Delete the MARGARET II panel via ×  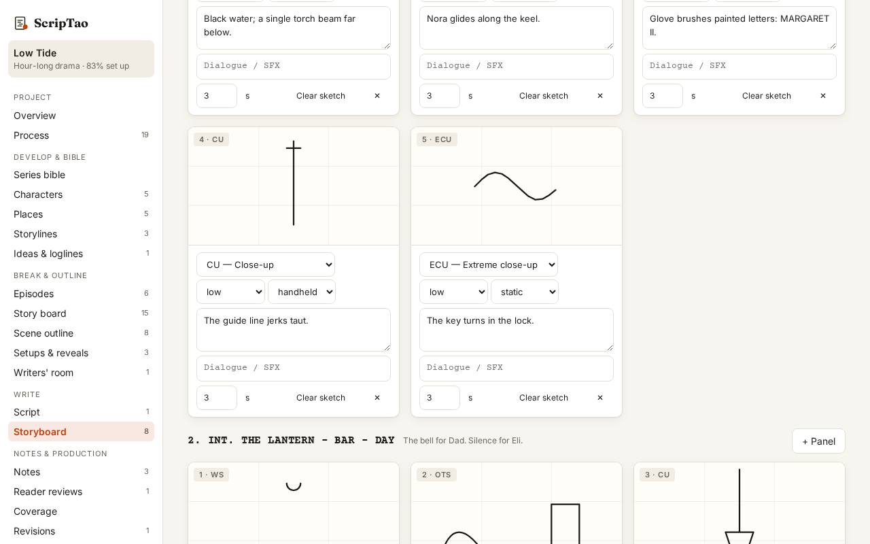tap(823, 96)
